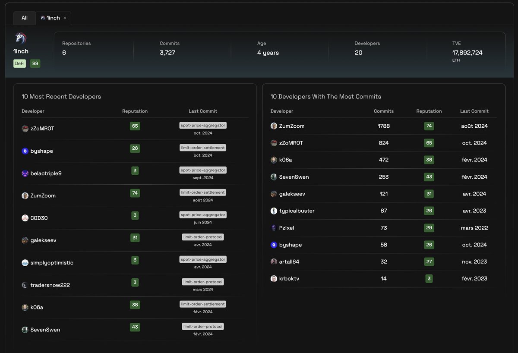
Task: Click krboktv avatar icon
Action: click(274, 278)
